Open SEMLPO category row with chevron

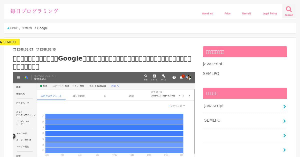245,121
